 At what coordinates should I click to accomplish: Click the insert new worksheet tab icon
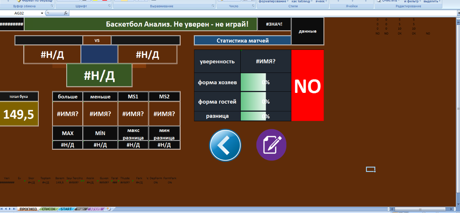(x=108, y=209)
